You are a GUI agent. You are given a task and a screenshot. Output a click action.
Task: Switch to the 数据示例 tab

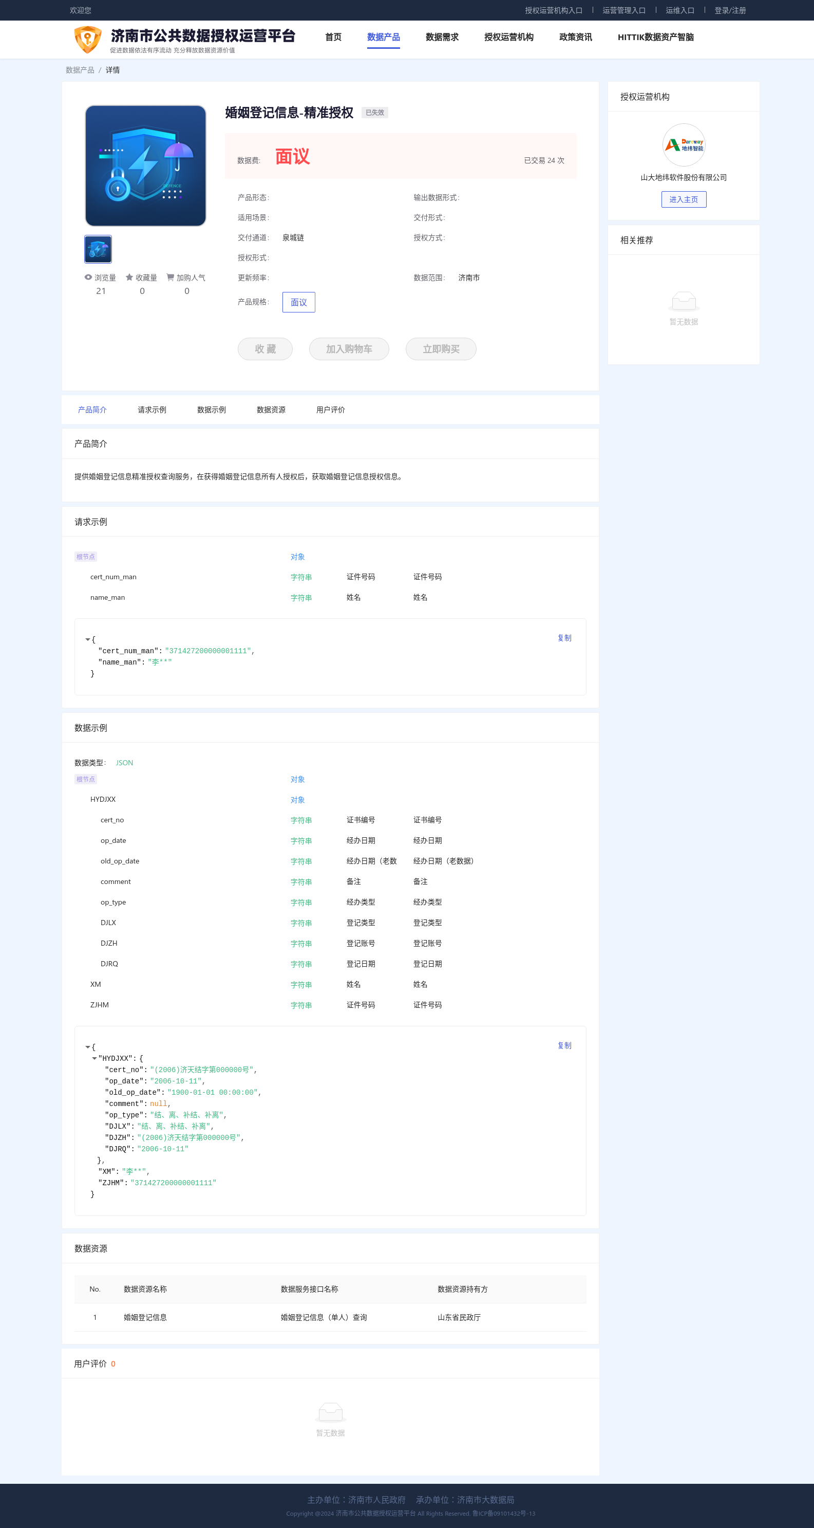pyautogui.click(x=212, y=410)
